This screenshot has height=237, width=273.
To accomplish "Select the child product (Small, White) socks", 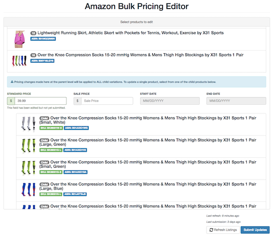I will (141, 124).
